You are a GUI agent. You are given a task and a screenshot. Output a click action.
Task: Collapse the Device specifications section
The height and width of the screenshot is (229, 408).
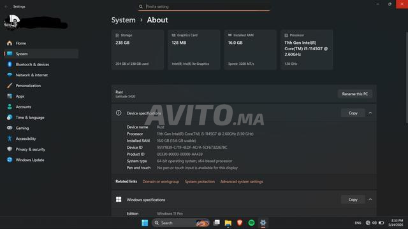[370, 113]
